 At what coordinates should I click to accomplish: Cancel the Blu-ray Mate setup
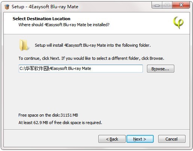[172, 139]
